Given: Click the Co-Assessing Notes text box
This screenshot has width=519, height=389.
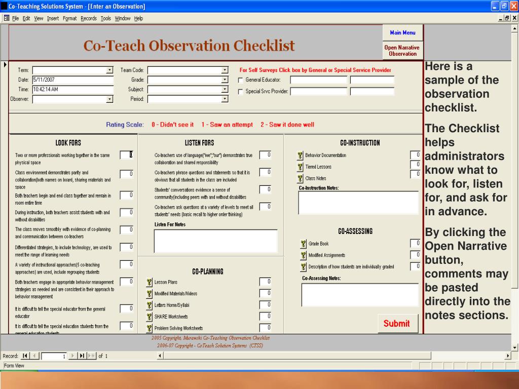Looking at the screenshot, I should [x=360, y=295].
